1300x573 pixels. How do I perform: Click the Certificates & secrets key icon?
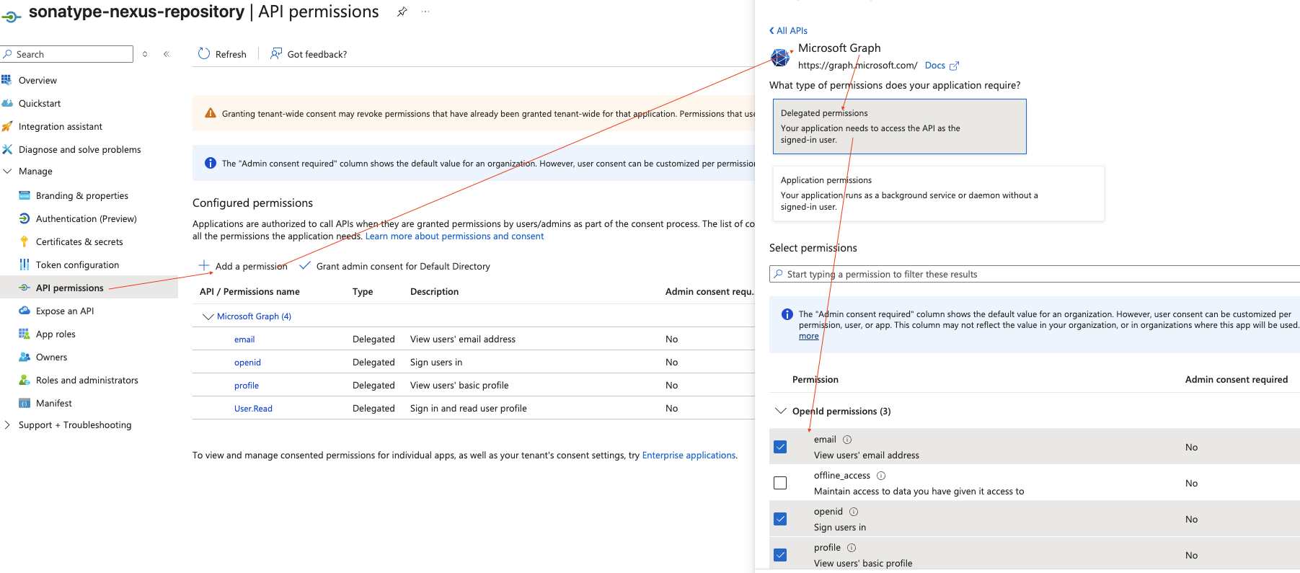25,241
